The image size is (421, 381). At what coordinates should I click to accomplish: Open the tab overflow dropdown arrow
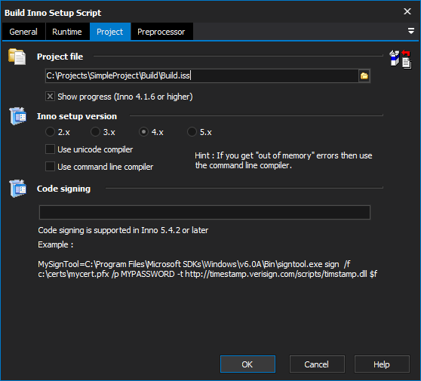click(410, 31)
